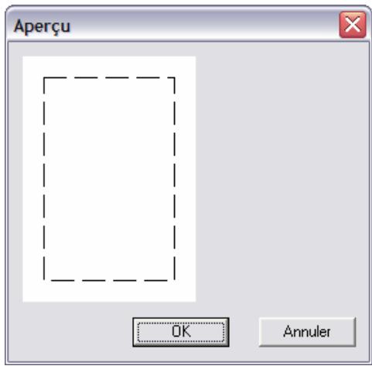
Task: Click the gray area left of the OK button
Action: point(70,332)
